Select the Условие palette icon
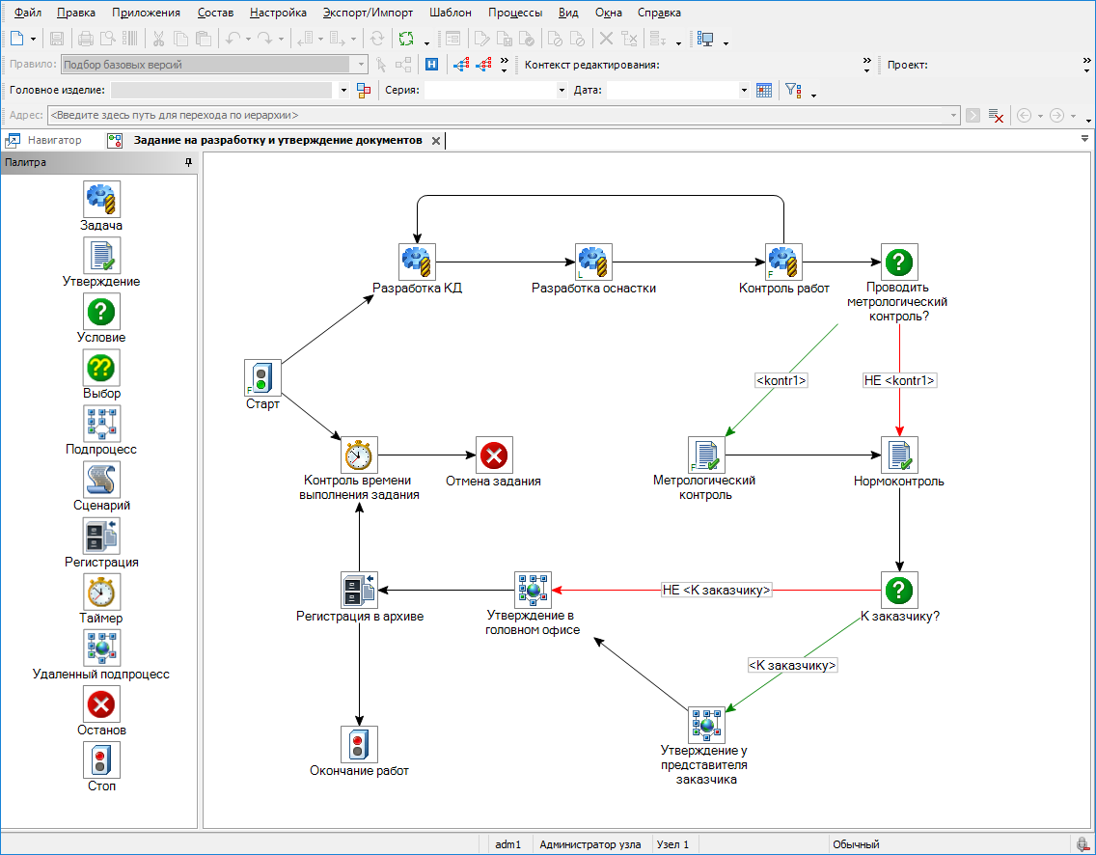The width and height of the screenshot is (1096, 855). (x=101, y=311)
